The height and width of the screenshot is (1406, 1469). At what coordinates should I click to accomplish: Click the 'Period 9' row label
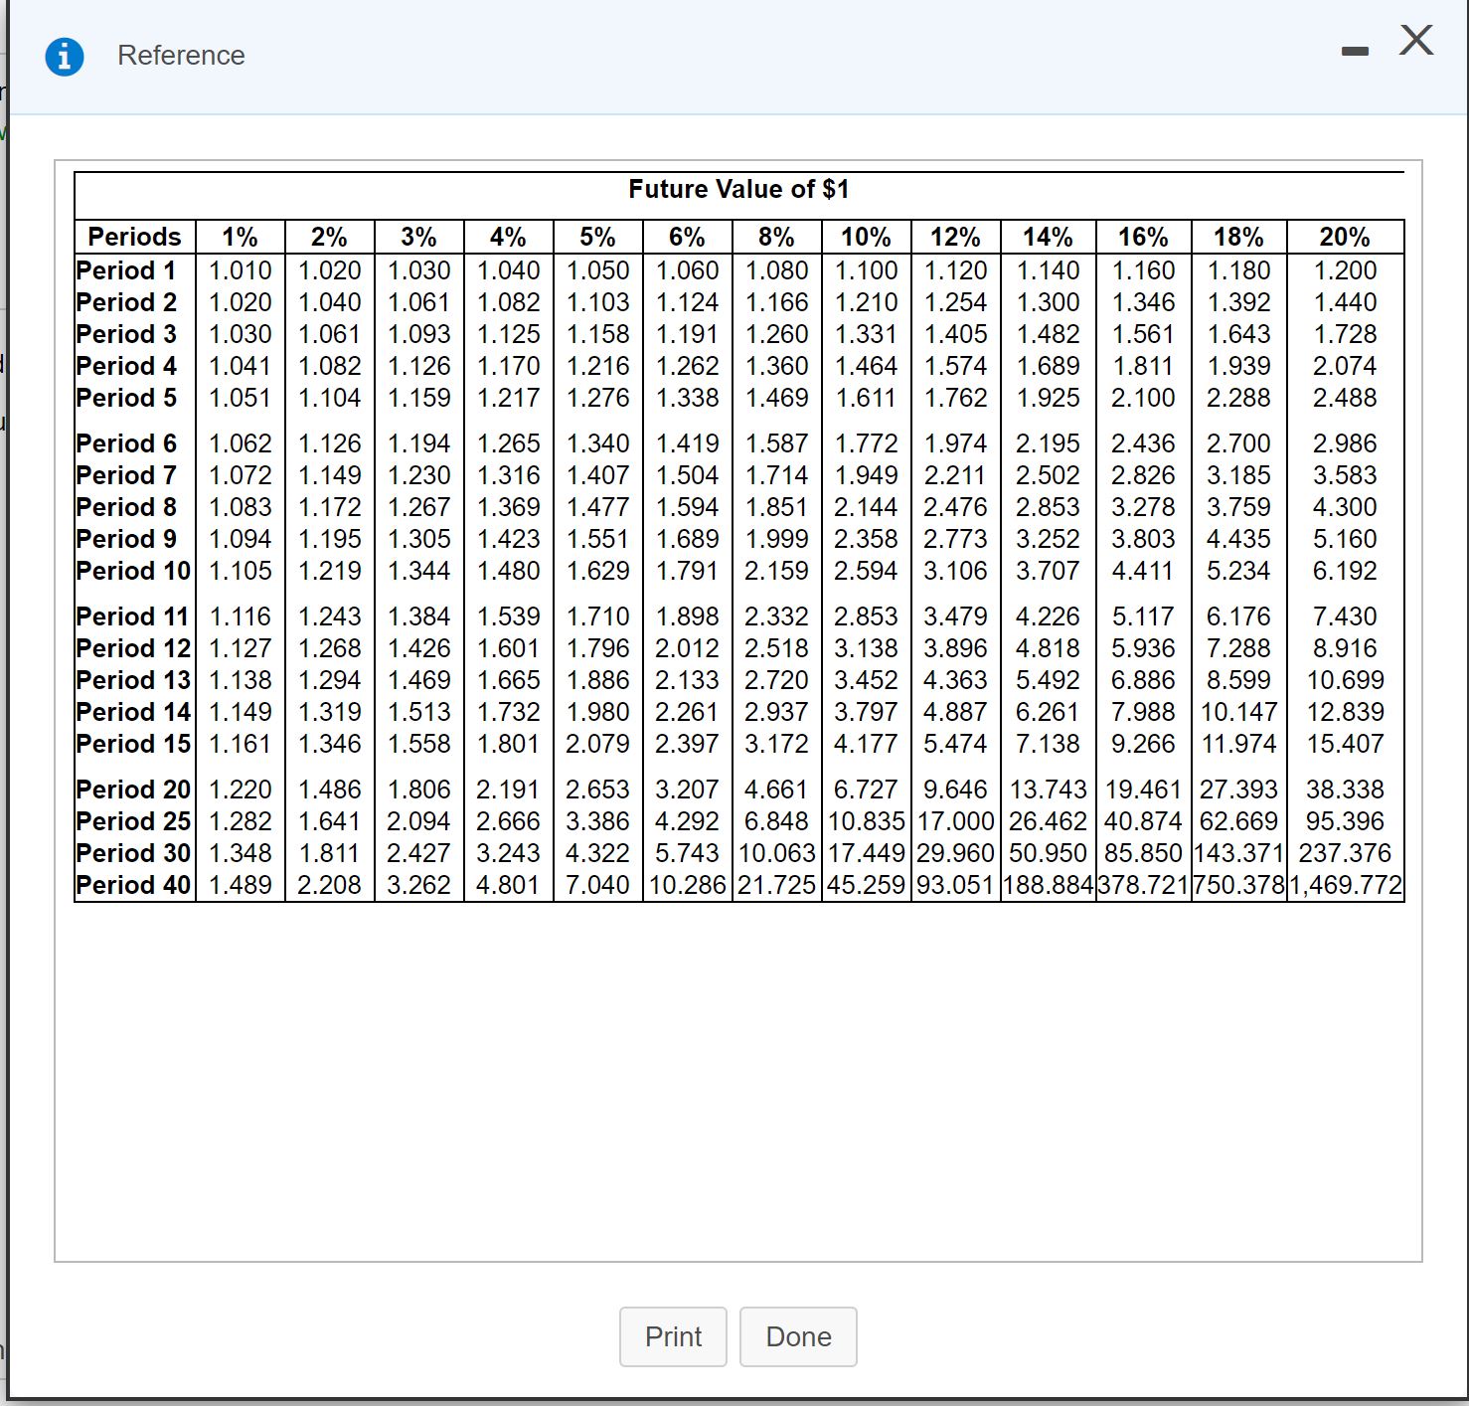[126, 539]
